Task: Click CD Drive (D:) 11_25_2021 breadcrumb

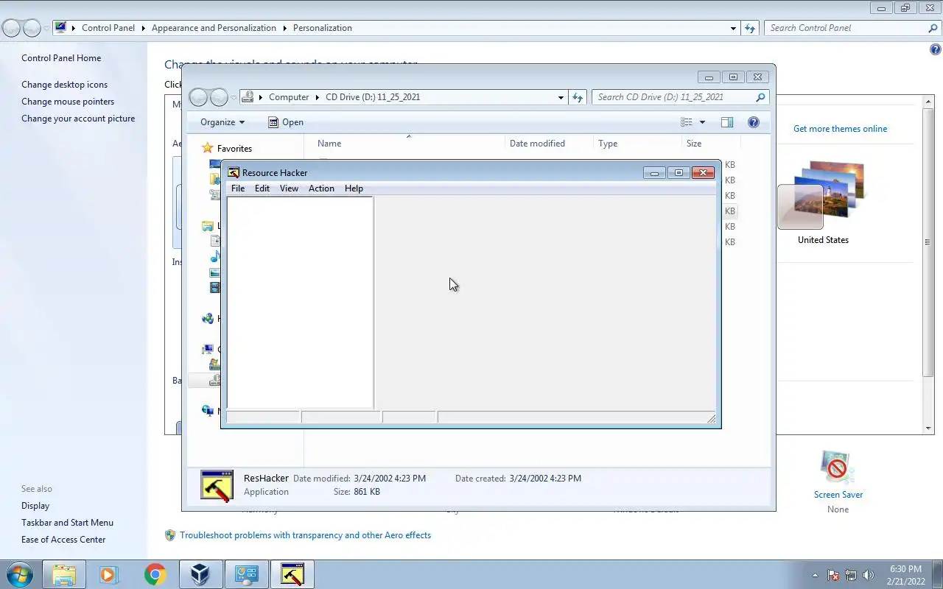Action: (373, 97)
